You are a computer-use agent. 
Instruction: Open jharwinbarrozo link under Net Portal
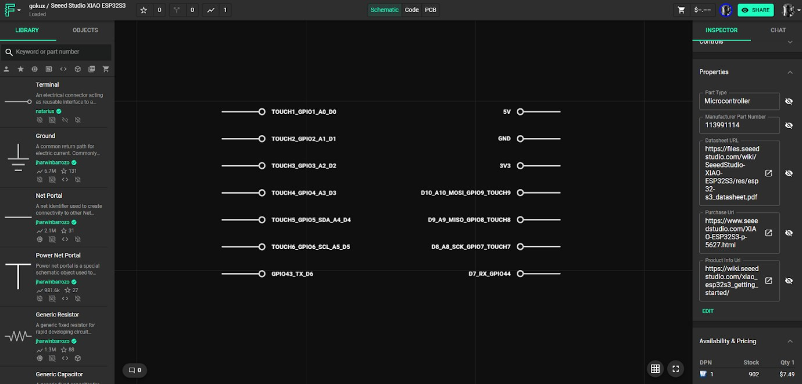point(52,222)
